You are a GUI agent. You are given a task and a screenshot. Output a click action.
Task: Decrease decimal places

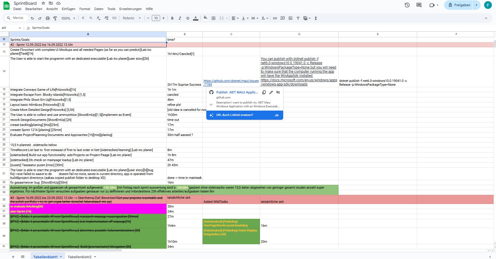[x=99, y=18]
